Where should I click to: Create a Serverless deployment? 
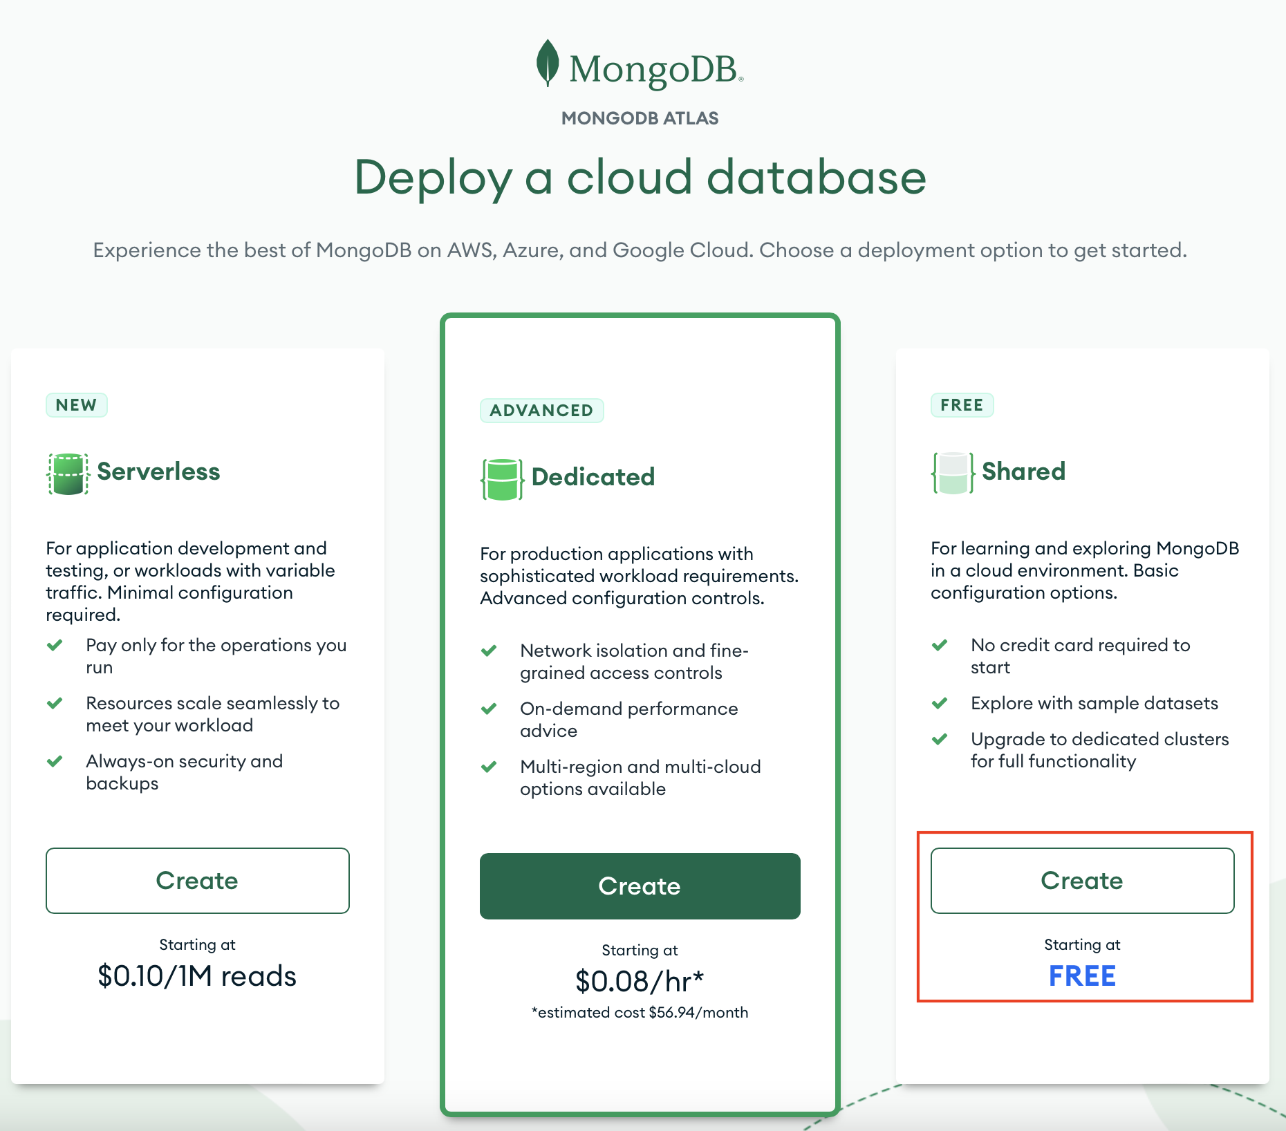pos(197,880)
